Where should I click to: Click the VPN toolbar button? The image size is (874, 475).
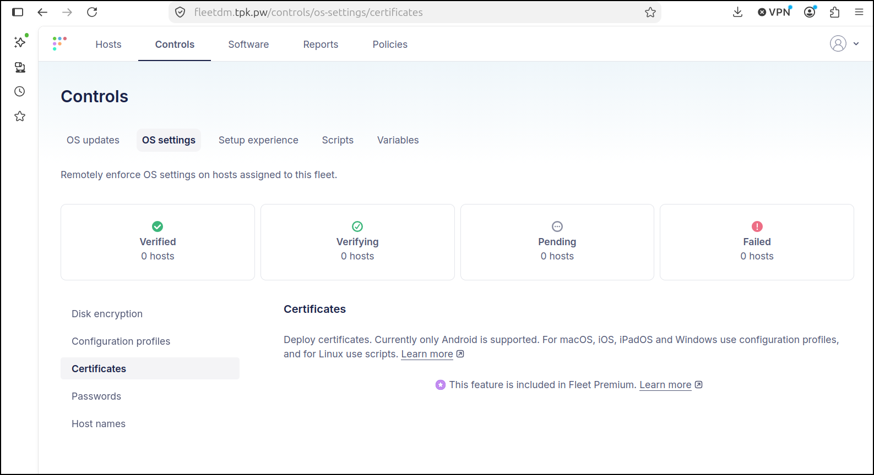tap(774, 12)
